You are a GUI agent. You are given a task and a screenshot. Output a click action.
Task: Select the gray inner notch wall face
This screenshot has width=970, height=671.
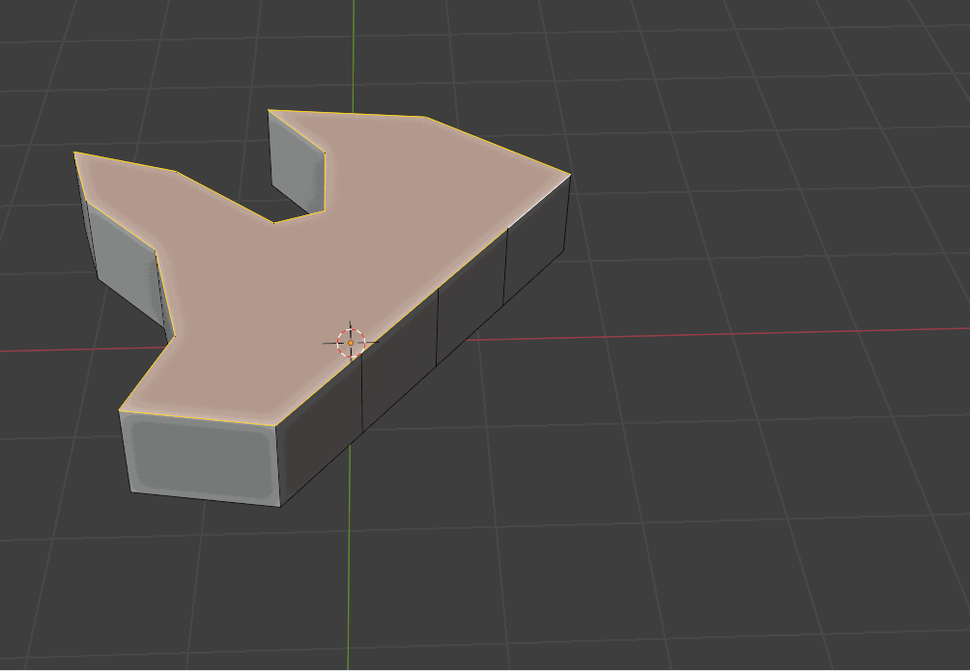click(299, 162)
